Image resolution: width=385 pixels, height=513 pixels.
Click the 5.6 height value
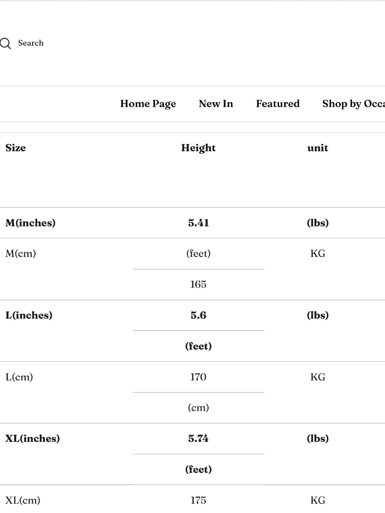(x=199, y=315)
